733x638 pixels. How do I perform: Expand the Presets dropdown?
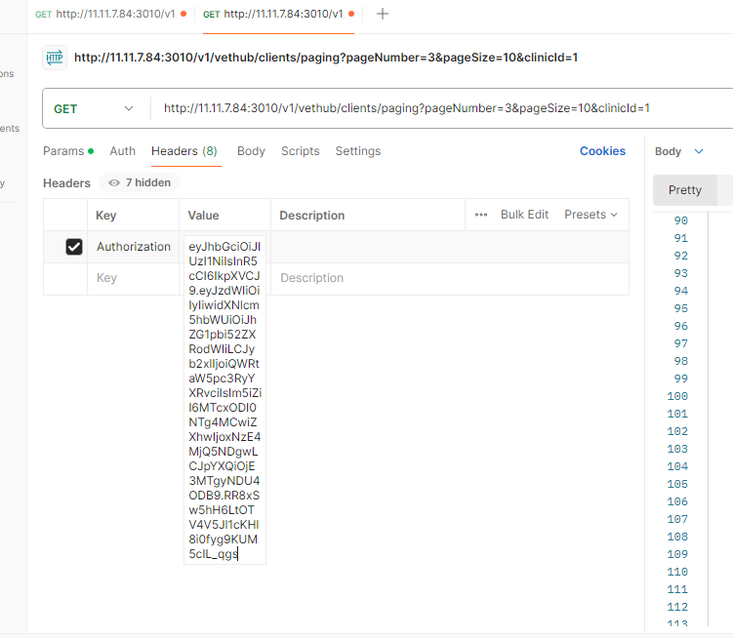(x=590, y=215)
